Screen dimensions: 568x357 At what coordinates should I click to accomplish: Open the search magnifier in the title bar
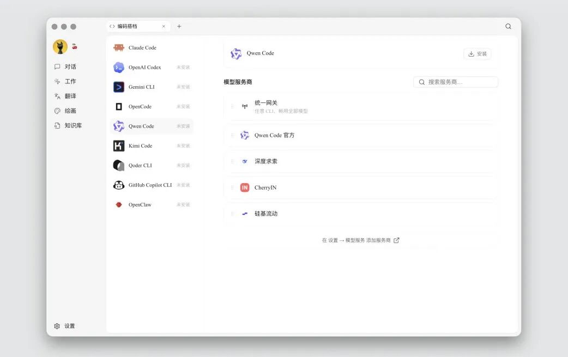(508, 26)
